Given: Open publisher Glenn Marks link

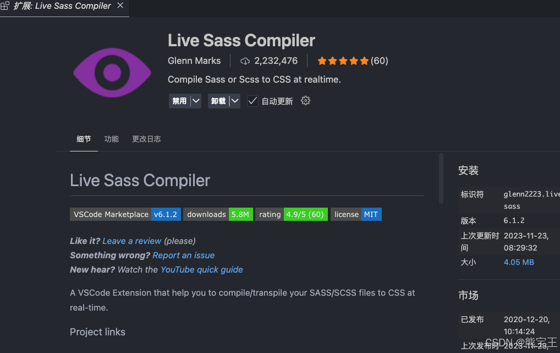Looking at the screenshot, I should tap(194, 61).
